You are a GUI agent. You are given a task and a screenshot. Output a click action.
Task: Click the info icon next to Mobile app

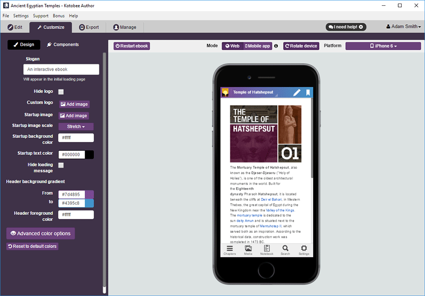276,46
